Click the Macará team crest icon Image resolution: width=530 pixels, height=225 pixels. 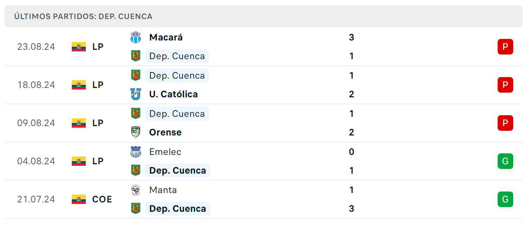(135, 37)
